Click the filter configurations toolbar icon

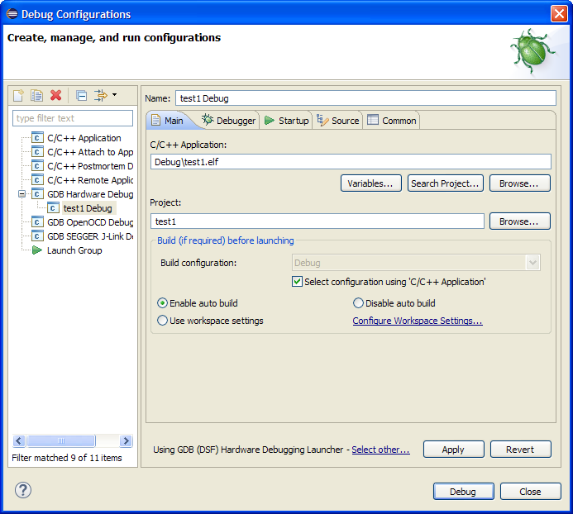[x=101, y=95]
